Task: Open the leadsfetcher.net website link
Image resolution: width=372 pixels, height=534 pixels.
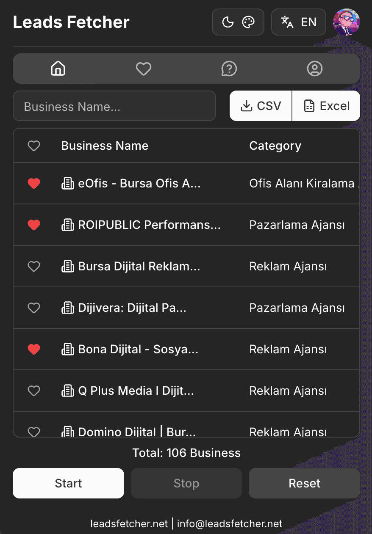Action: point(129,524)
